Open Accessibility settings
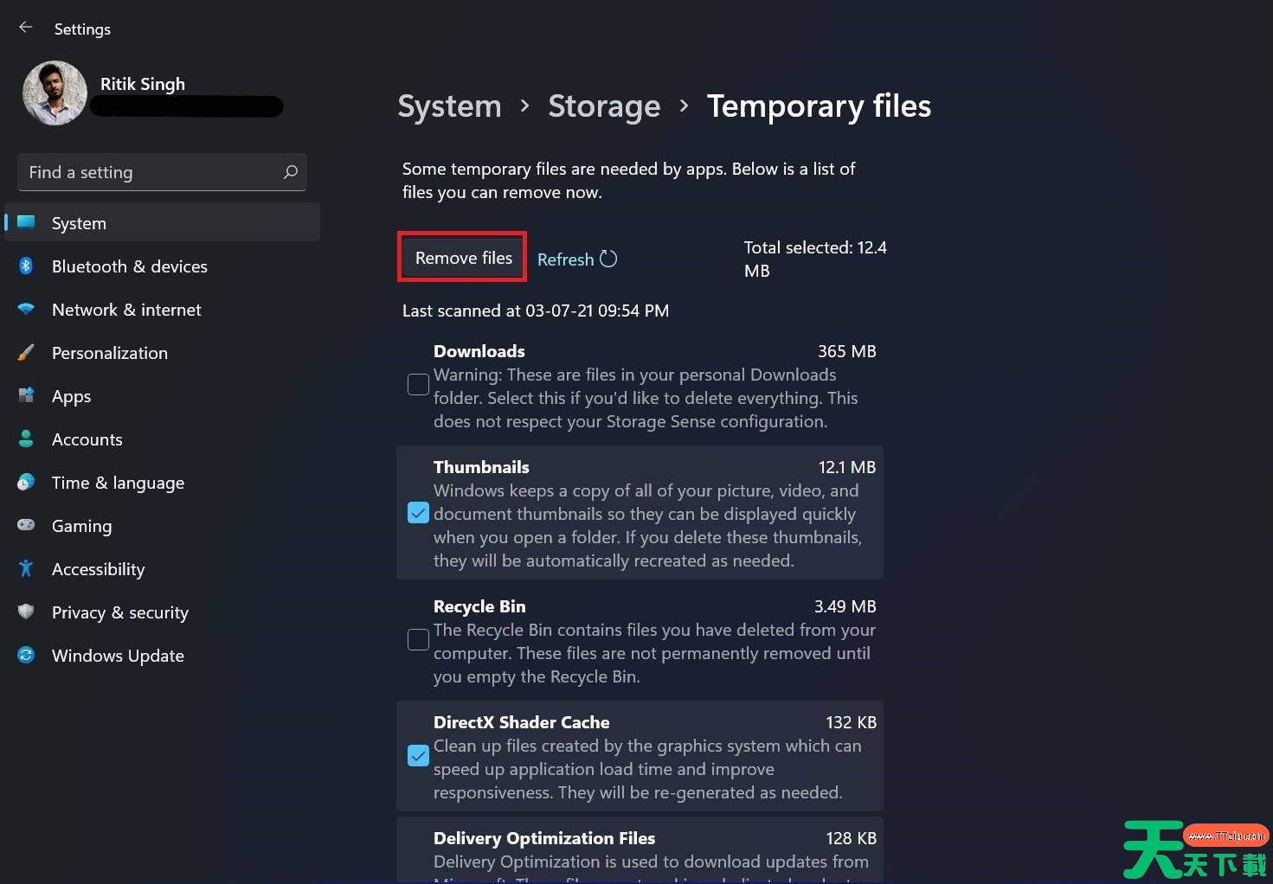This screenshot has width=1273, height=884. (163, 568)
